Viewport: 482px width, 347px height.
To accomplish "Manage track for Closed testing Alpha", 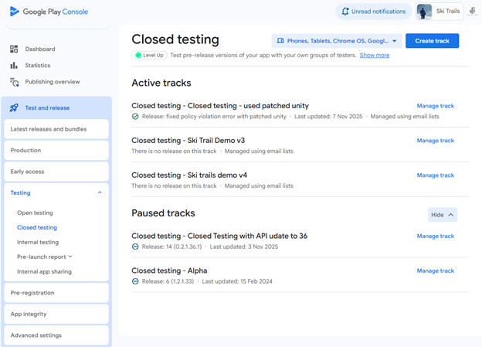I will [x=435, y=271].
